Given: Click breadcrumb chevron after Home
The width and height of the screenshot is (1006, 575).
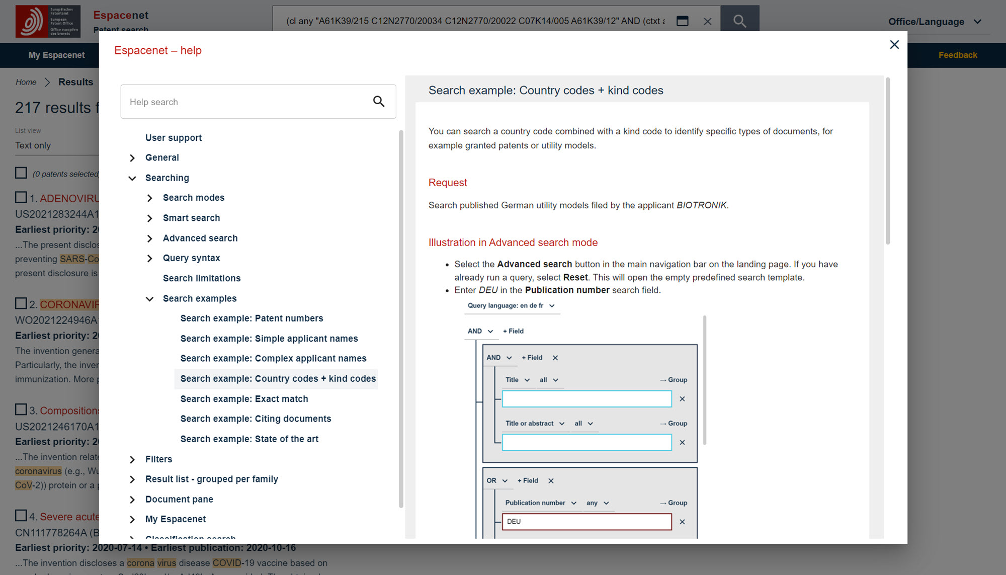Looking at the screenshot, I should pos(47,82).
